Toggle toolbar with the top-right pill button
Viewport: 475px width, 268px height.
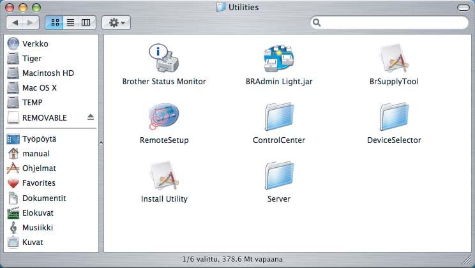click(x=463, y=8)
